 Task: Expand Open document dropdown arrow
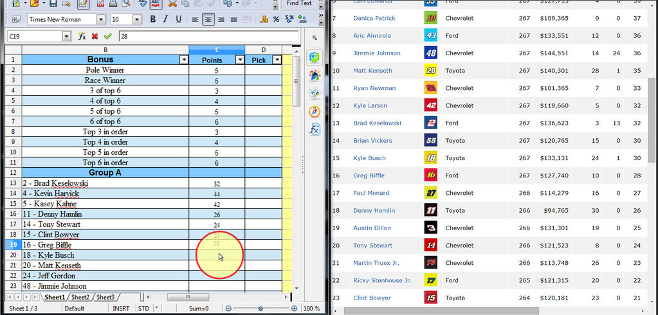(44, 3)
